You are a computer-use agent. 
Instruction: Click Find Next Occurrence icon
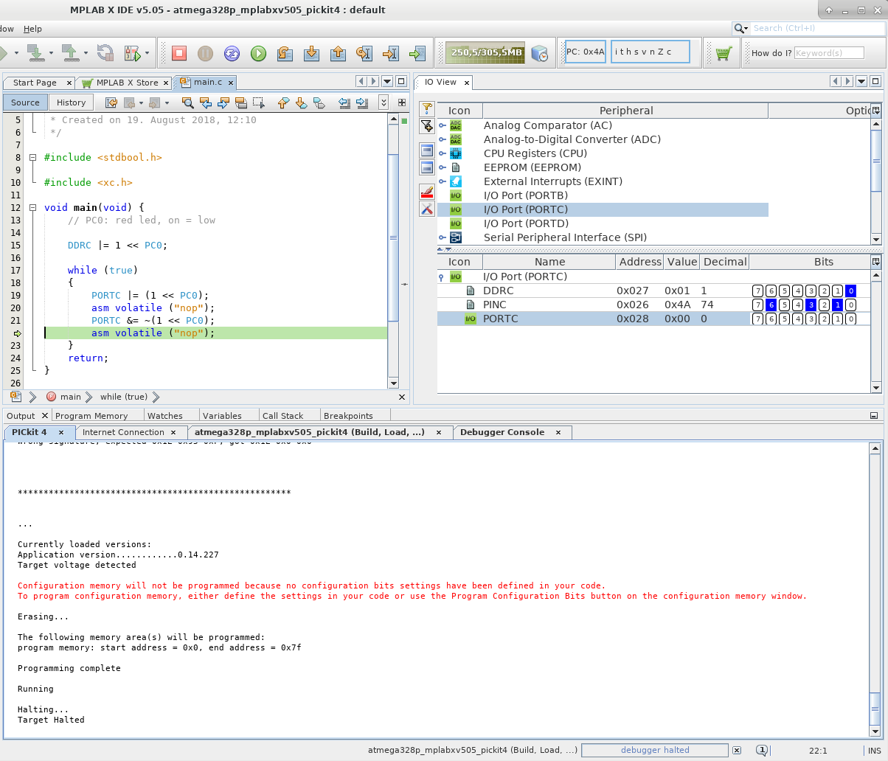click(x=223, y=102)
